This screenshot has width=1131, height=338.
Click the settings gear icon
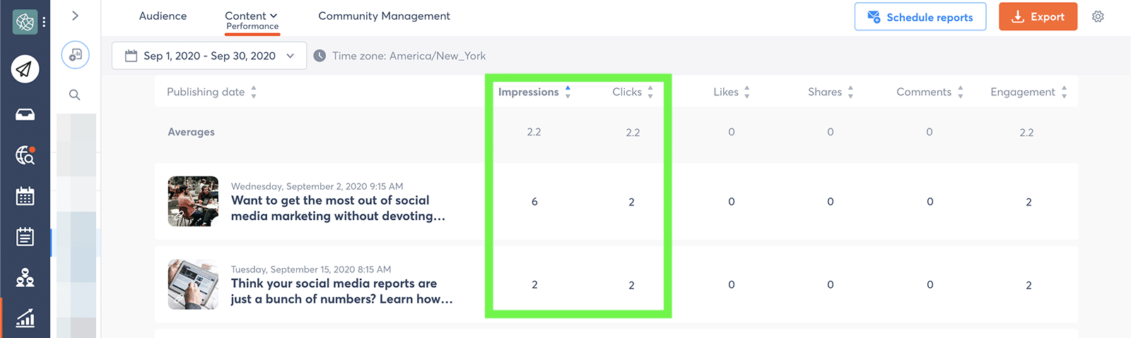1098,17
